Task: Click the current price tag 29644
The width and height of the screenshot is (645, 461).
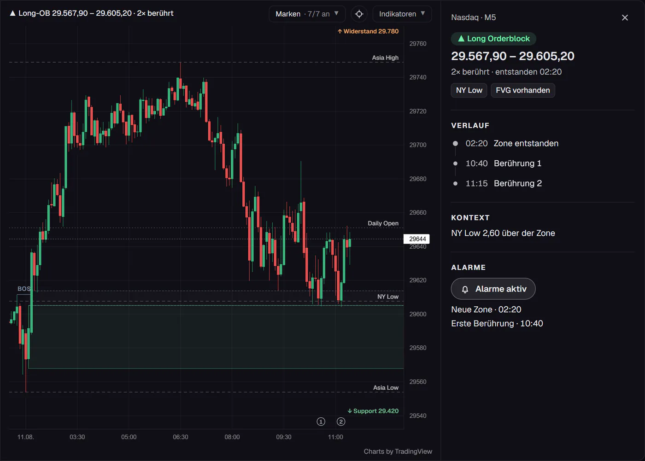Action: pyautogui.click(x=417, y=239)
